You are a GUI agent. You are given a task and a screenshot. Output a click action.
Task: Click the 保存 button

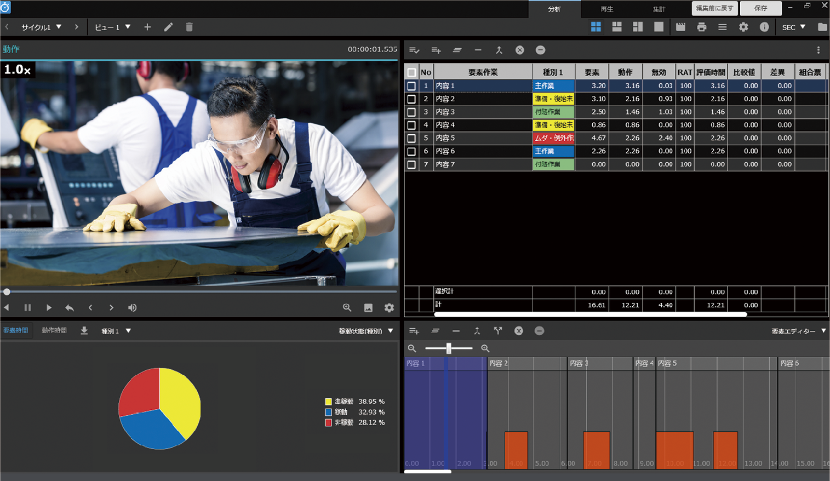tap(760, 8)
